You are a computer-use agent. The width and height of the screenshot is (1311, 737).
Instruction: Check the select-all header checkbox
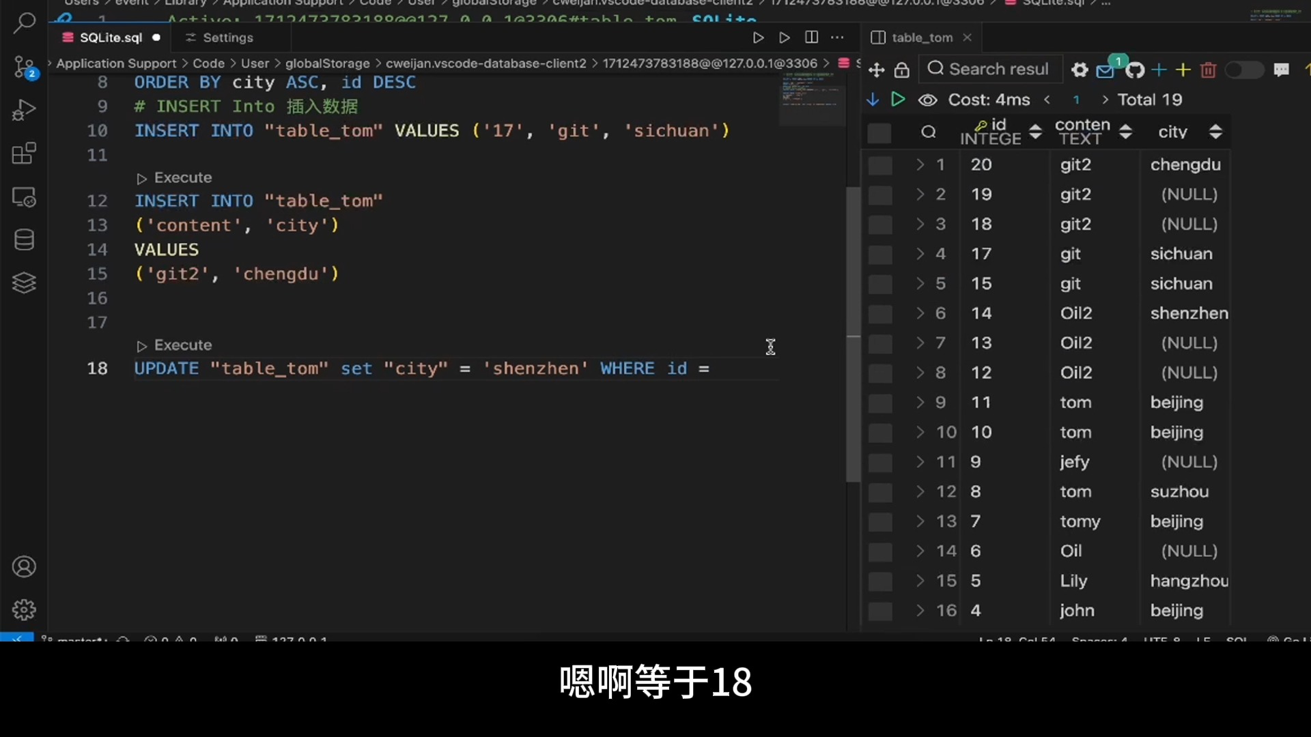coord(879,132)
